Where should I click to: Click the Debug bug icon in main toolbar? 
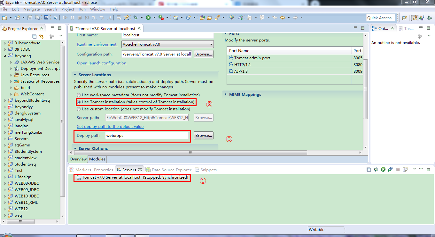pos(136,18)
